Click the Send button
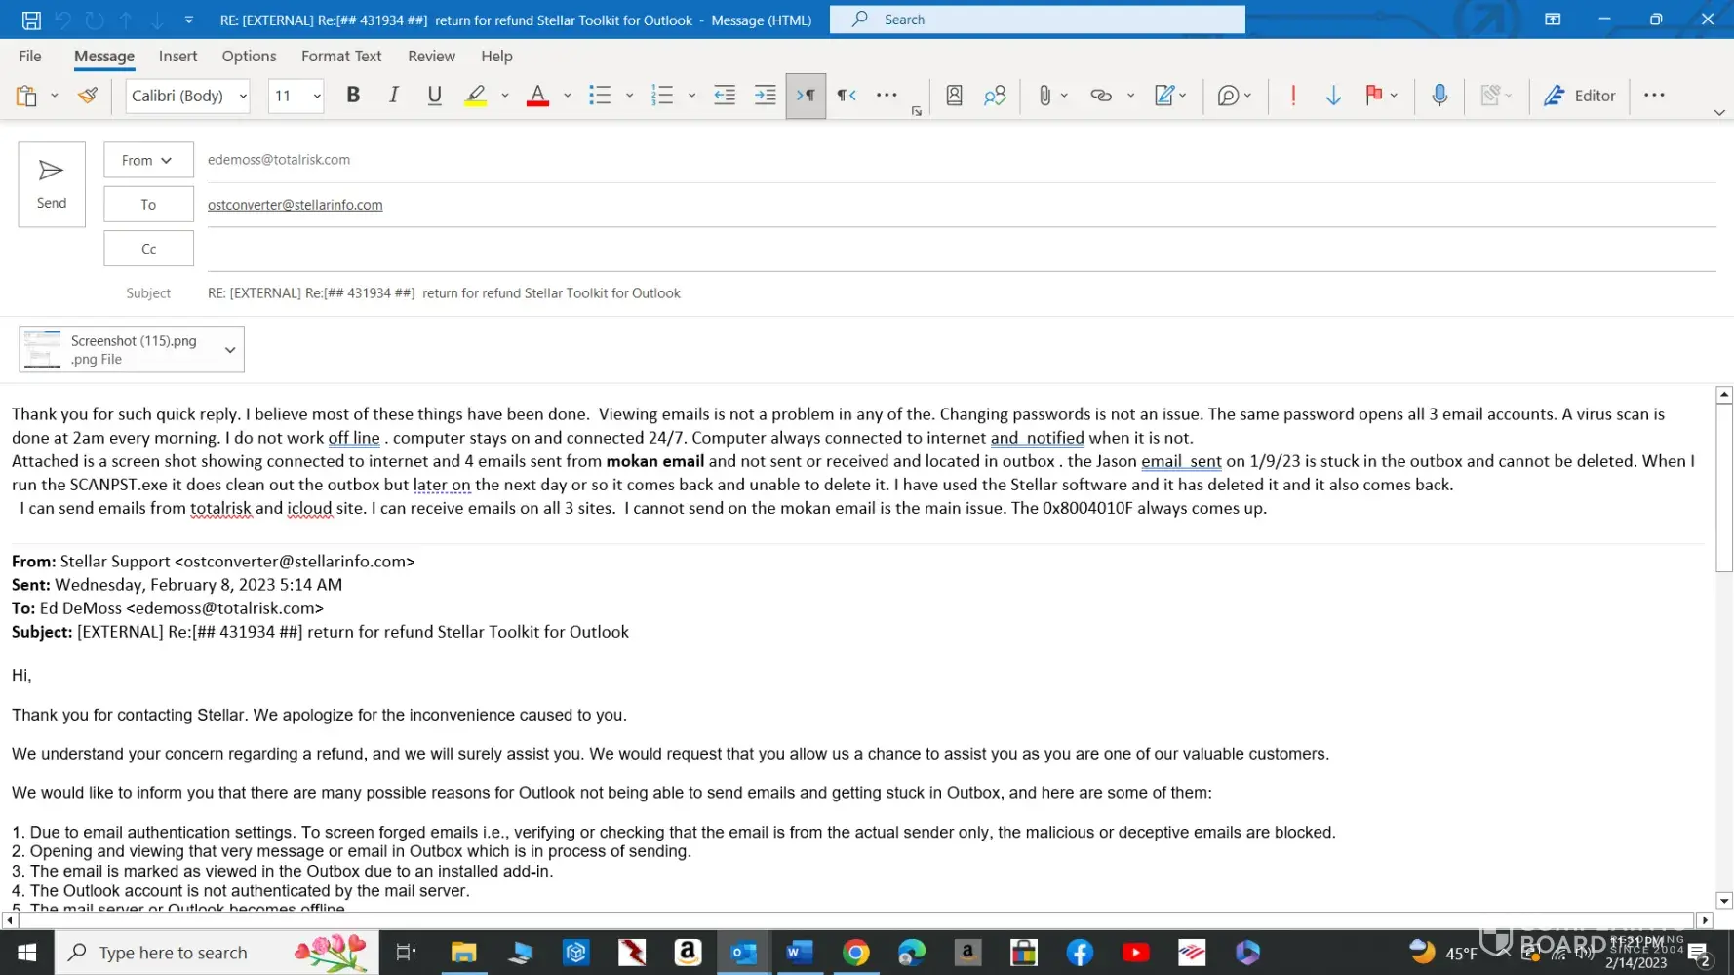The width and height of the screenshot is (1734, 975). (x=52, y=184)
